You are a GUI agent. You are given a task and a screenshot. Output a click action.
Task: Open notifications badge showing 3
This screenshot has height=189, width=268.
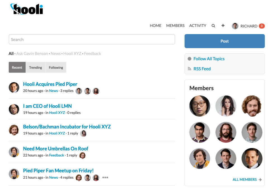[262, 26]
